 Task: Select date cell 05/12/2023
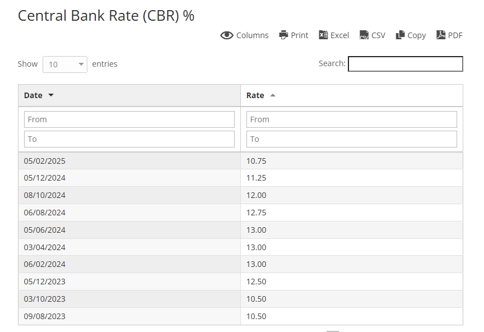pyautogui.click(x=129, y=282)
